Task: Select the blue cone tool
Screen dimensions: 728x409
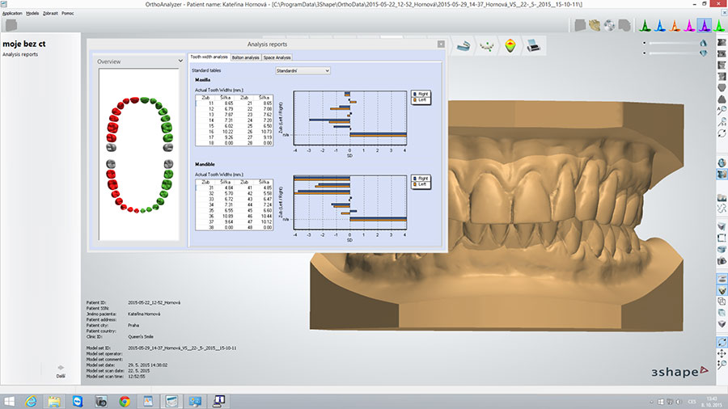Action: coord(660,26)
